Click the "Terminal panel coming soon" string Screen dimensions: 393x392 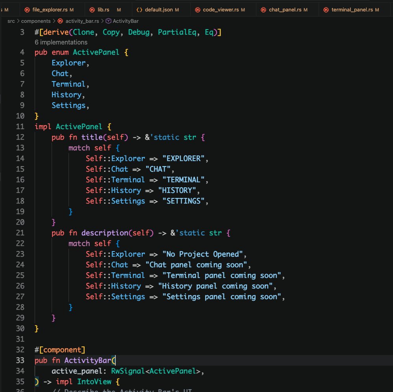(x=222, y=275)
